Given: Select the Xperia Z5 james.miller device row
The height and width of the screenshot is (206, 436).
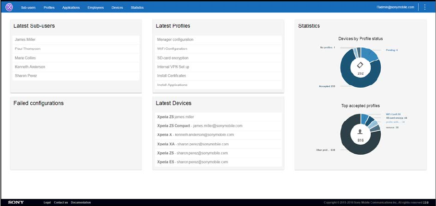Looking at the screenshot, I should click(218, 117).
